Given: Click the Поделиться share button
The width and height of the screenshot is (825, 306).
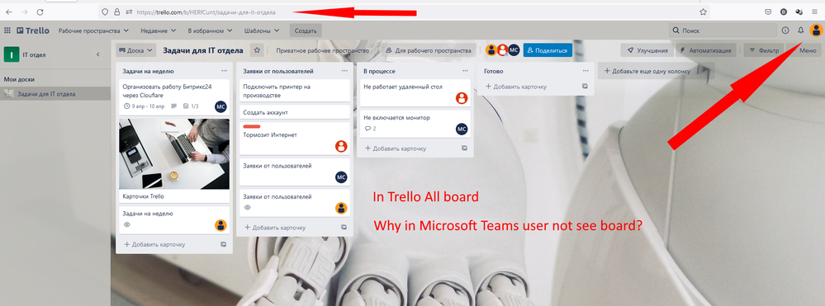Looking at the screenshot, I should [548, 50].
